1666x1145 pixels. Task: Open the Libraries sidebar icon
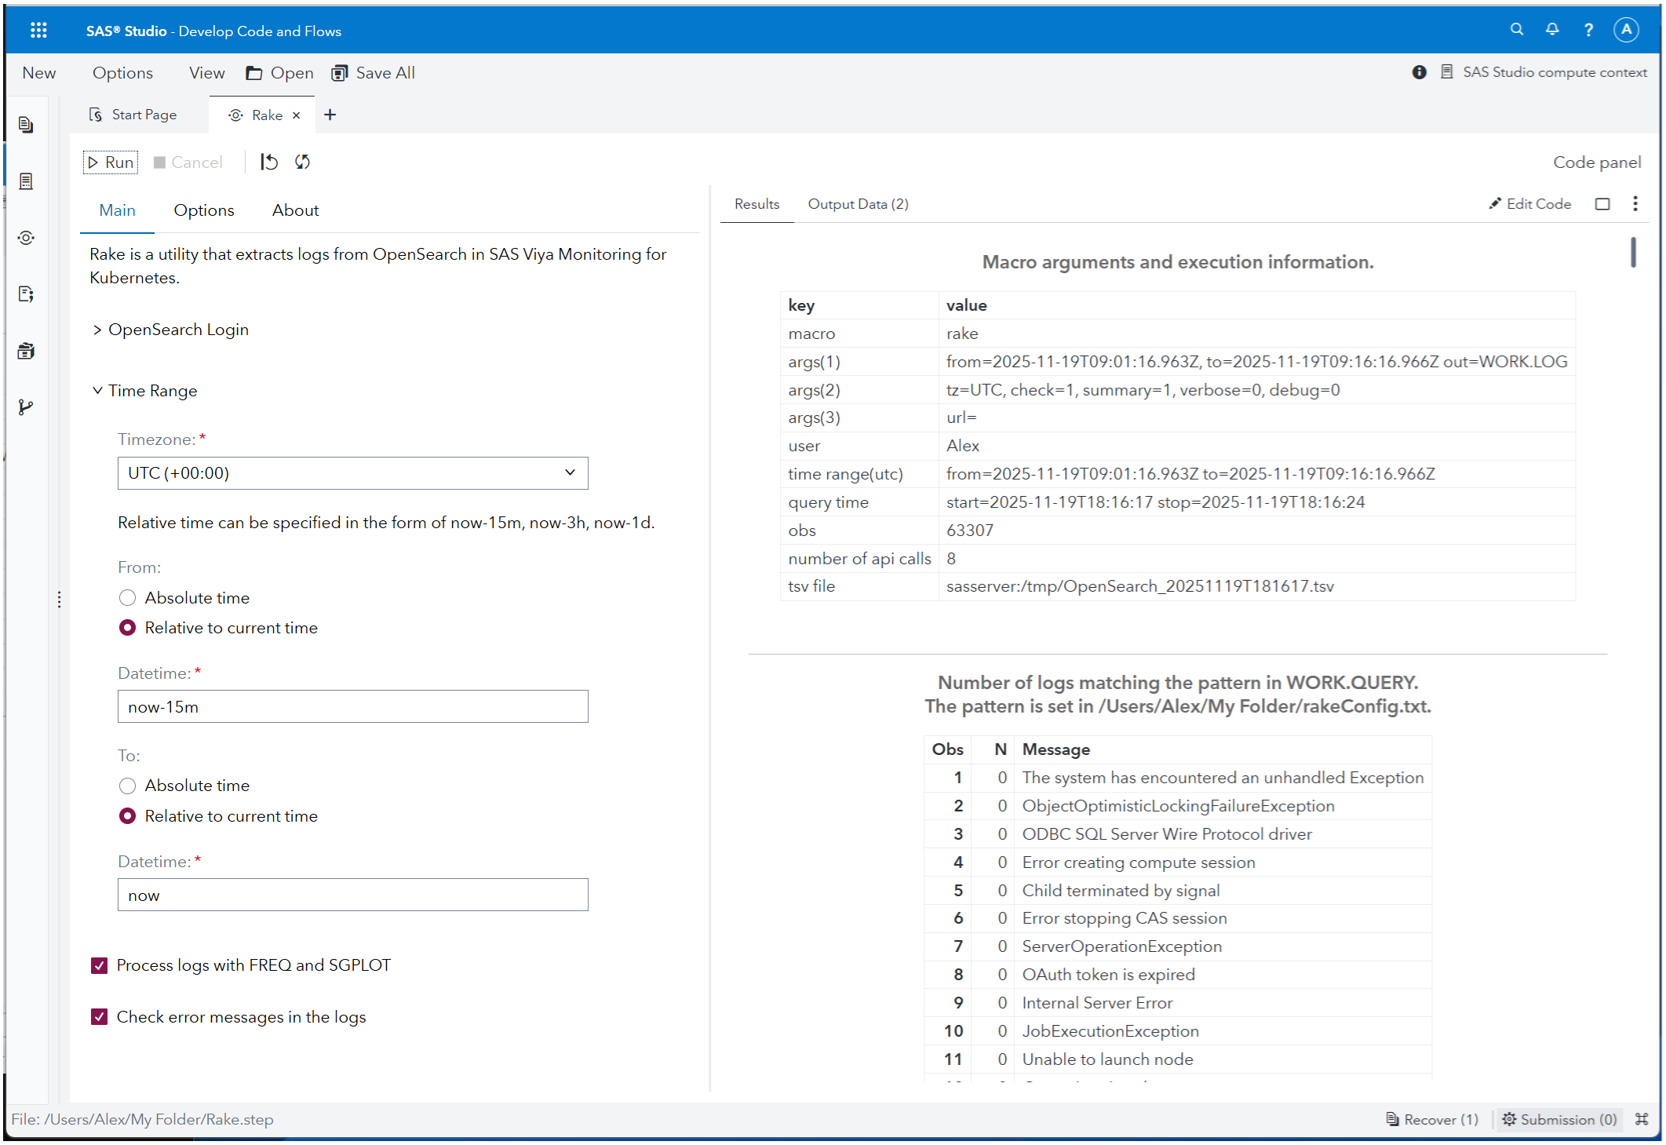(x=26, y=351)
